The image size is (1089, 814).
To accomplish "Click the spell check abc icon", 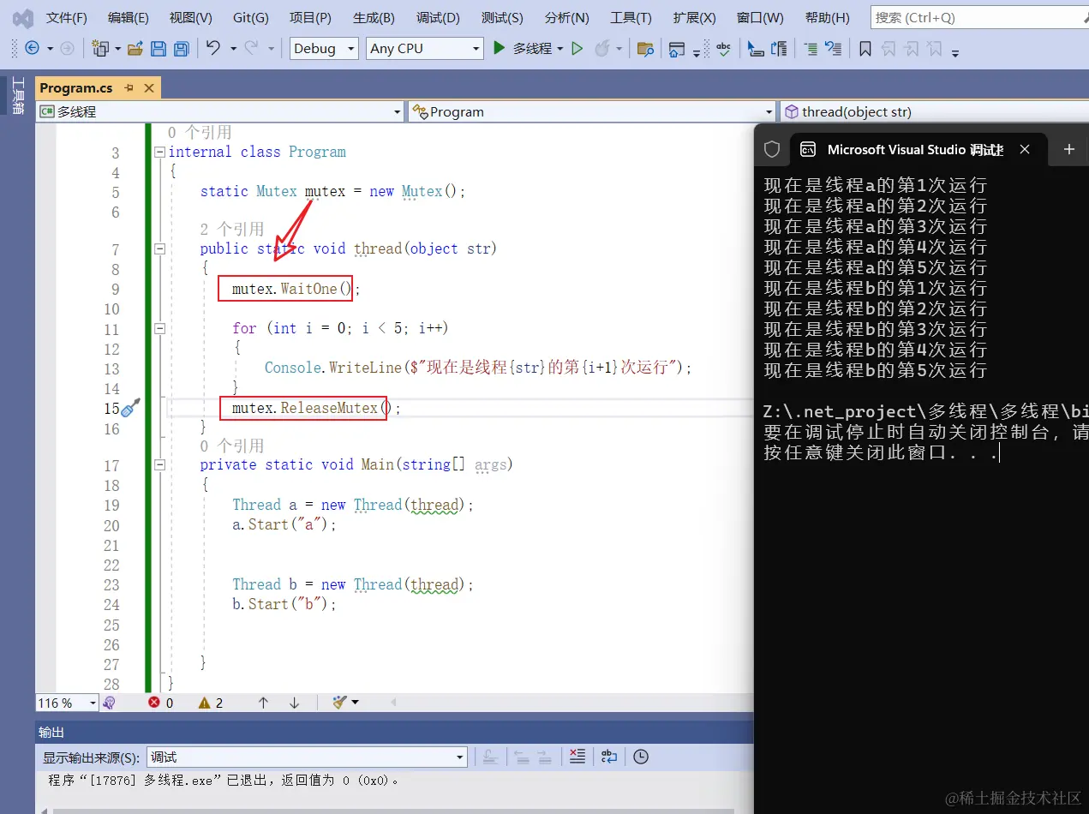I will [724, 49].
